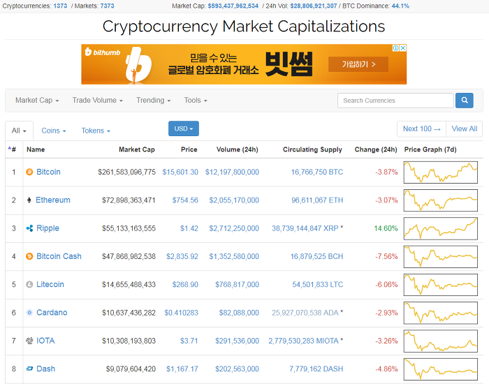Screen dimensions: 489x384
Task: Sort by Price column header
Action: (x=189, y=149)
